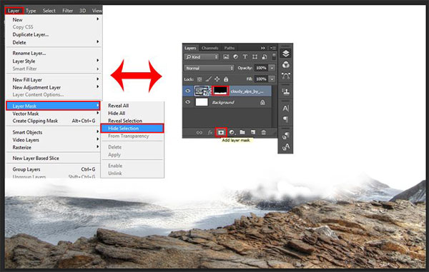Toggle visibility of cloudy_alps layer
Viewport: 429px width, 272px height.
tap(188, 91)
